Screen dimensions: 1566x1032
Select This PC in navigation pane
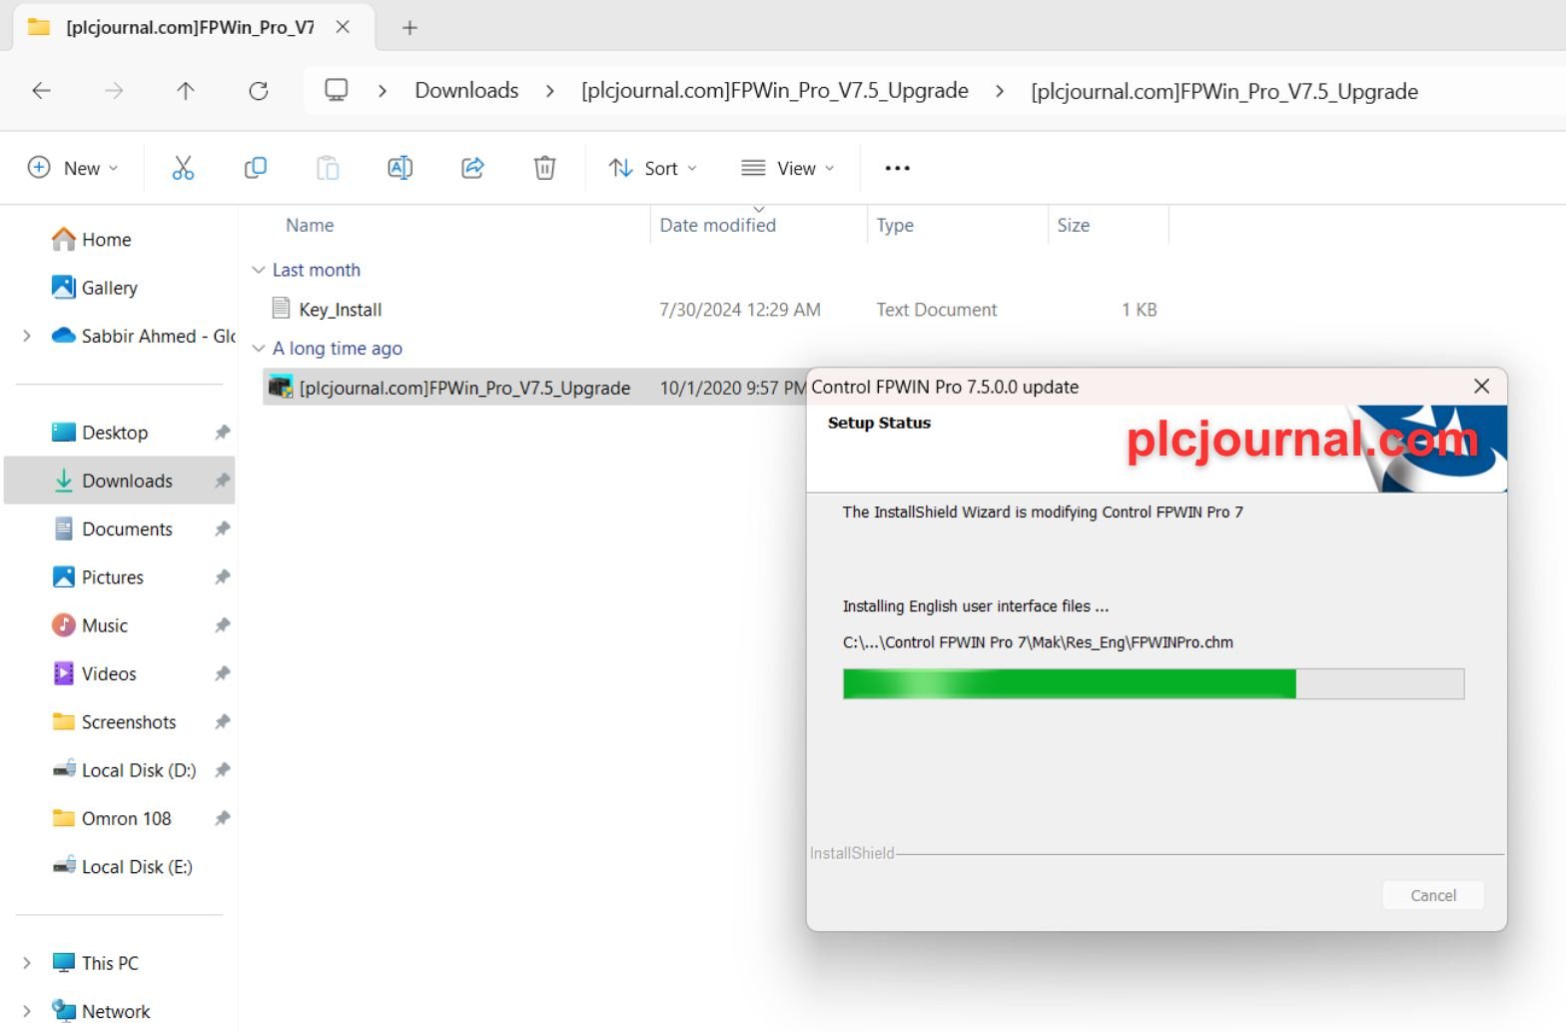click(x=96, y=963)
